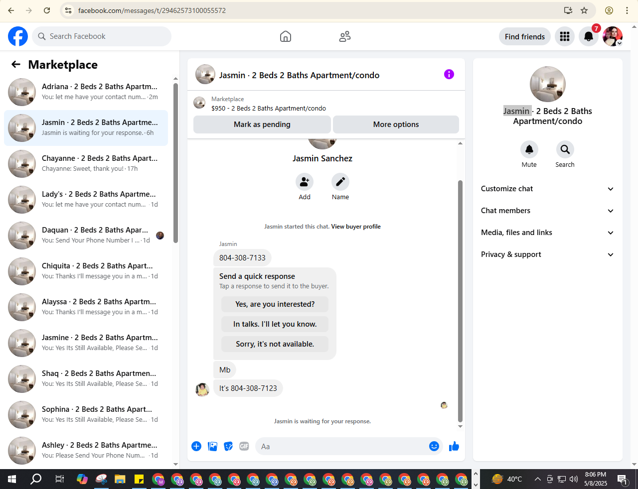Expand Customize chat section
The width and height of the screenshot is (638, 489).
pos(547,189)
